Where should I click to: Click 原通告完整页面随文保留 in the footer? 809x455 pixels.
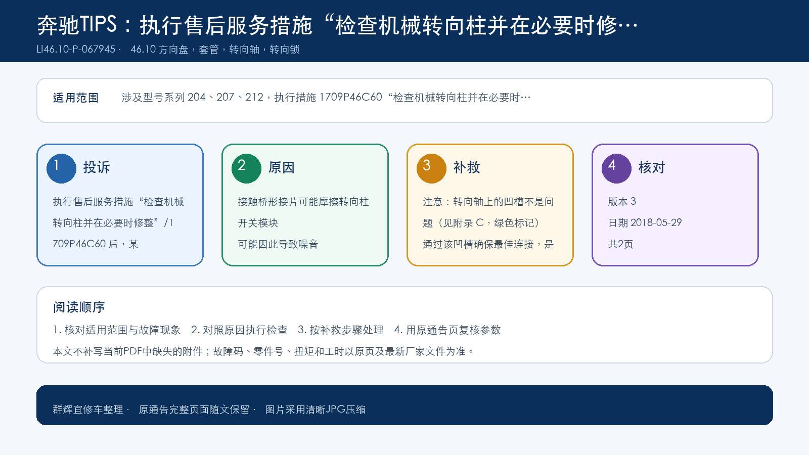point(194,409)
